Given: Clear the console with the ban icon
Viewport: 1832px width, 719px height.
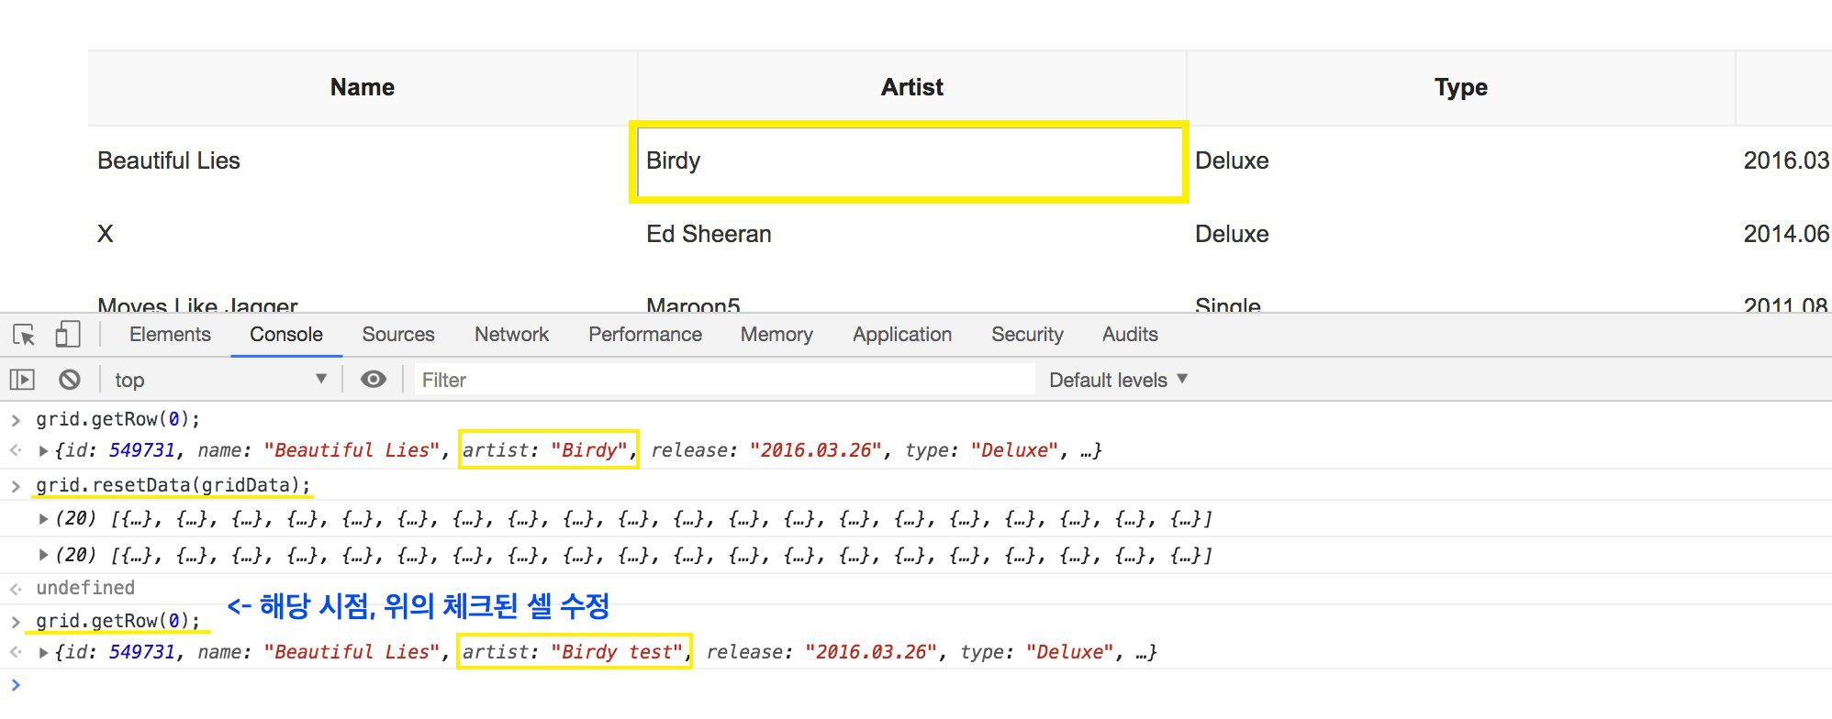Looking at the screenshot, I should tap(70, 380).
